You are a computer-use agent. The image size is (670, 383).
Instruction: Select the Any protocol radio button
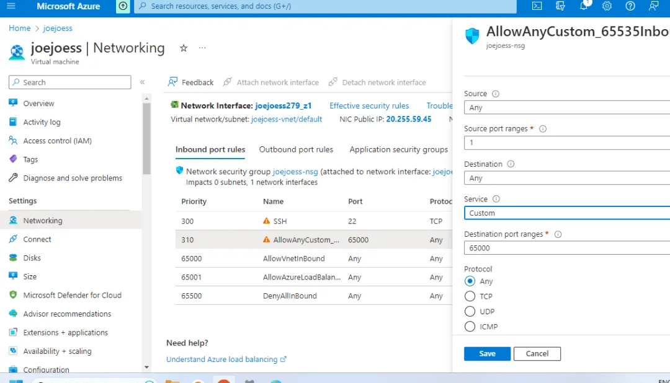coord(470,281)
